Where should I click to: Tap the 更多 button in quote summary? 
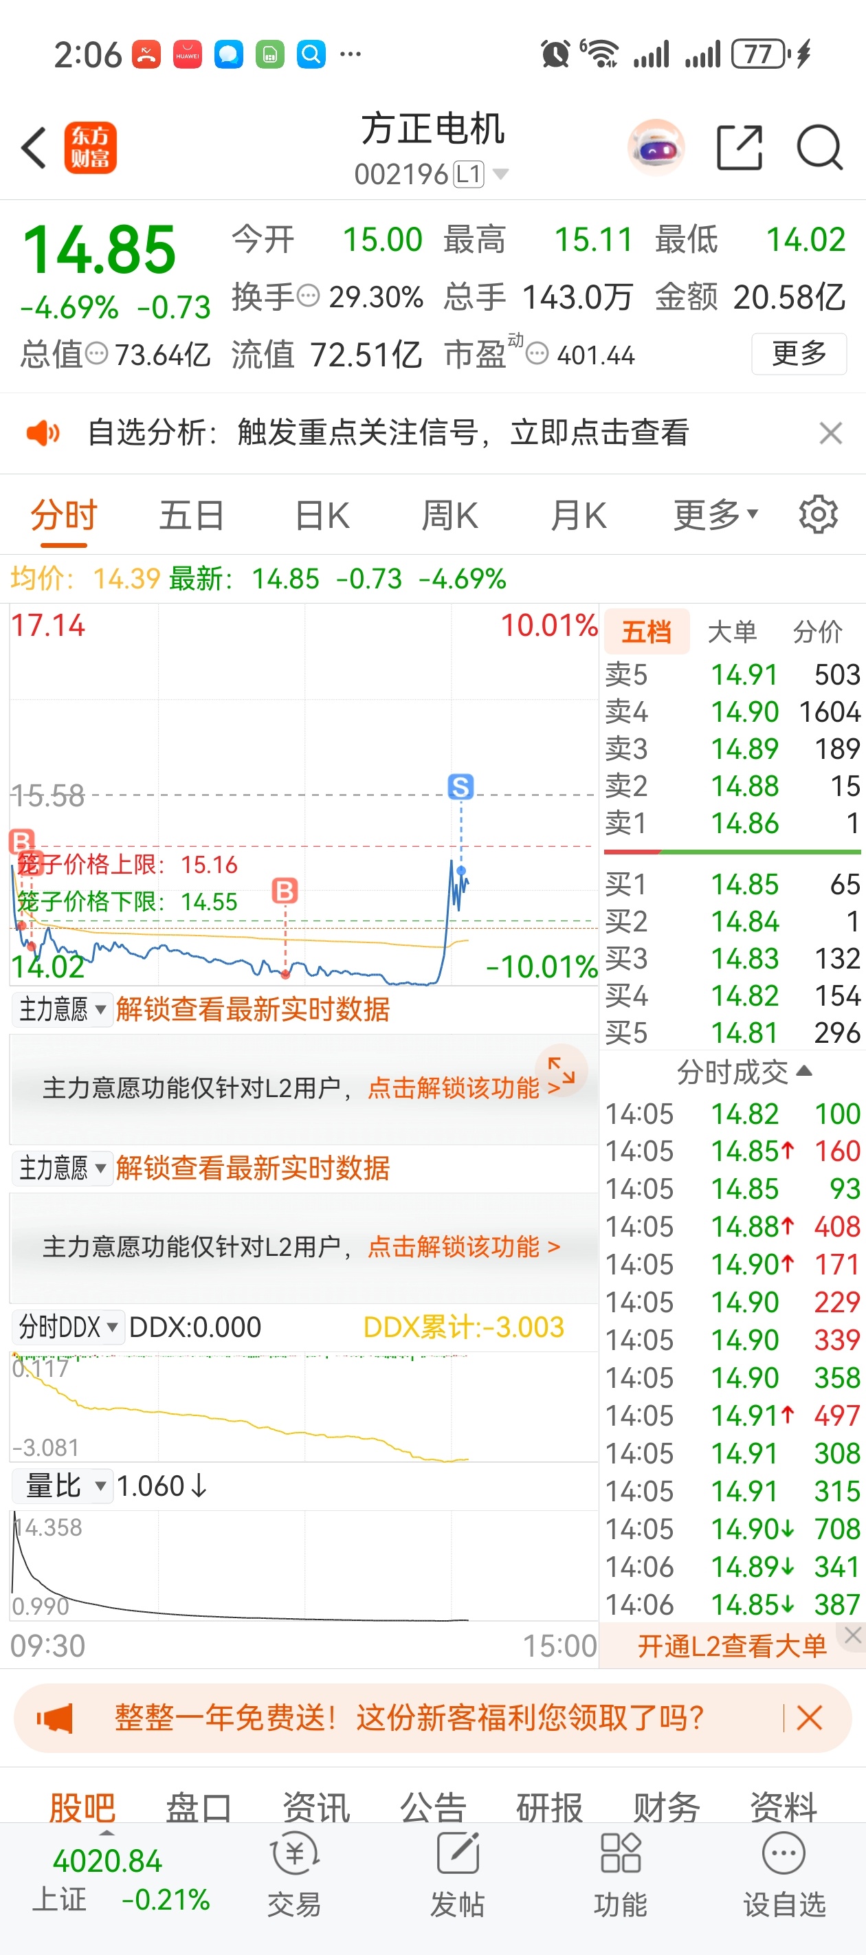click(799, 353)
